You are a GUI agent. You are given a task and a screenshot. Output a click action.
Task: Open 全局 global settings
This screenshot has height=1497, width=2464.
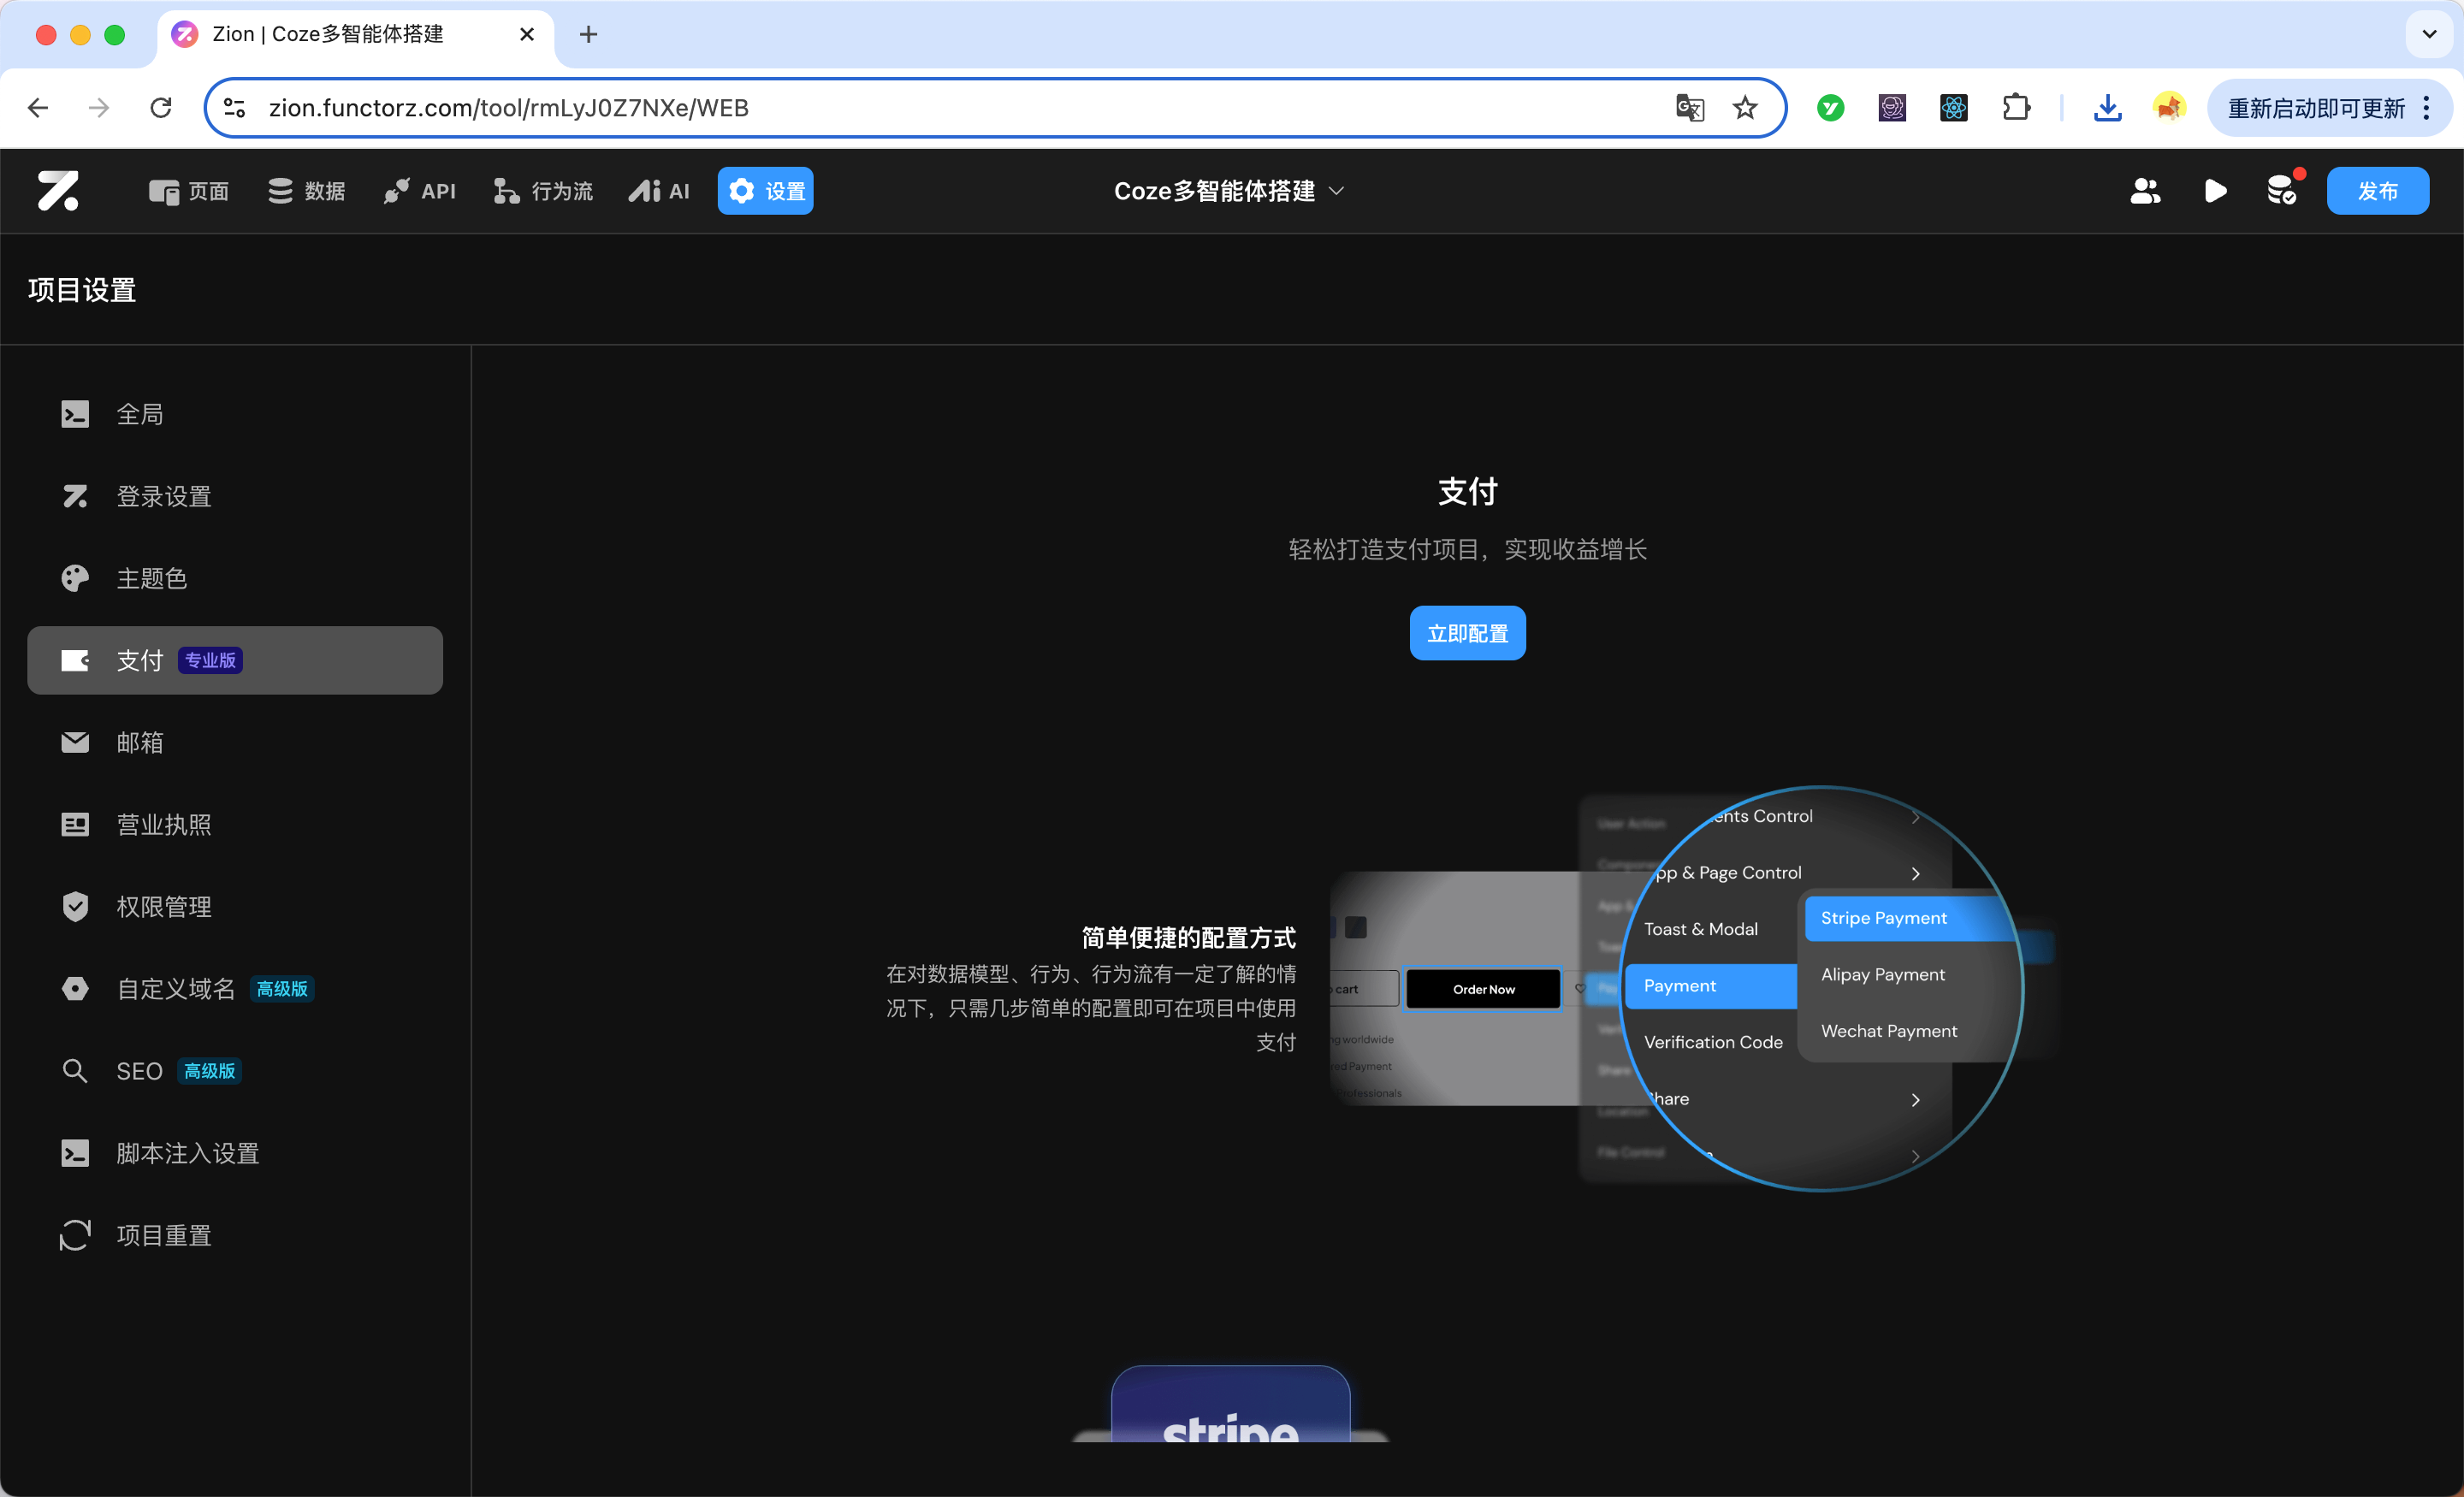pyautogui.click(x=235, y=414)
